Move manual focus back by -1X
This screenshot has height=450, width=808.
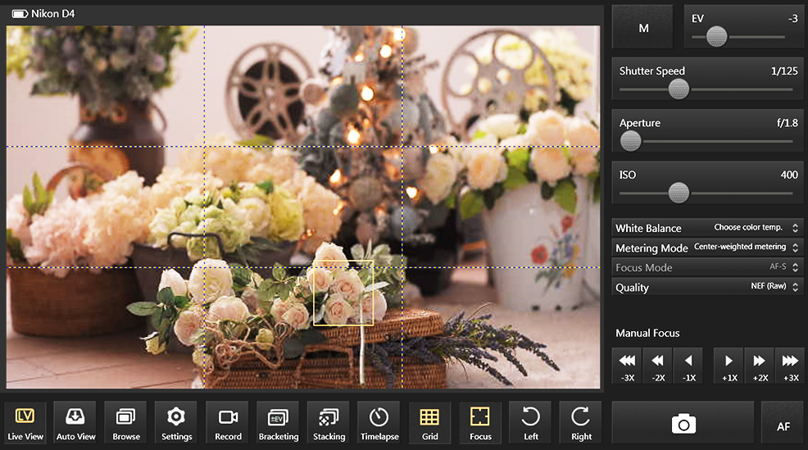688,366
